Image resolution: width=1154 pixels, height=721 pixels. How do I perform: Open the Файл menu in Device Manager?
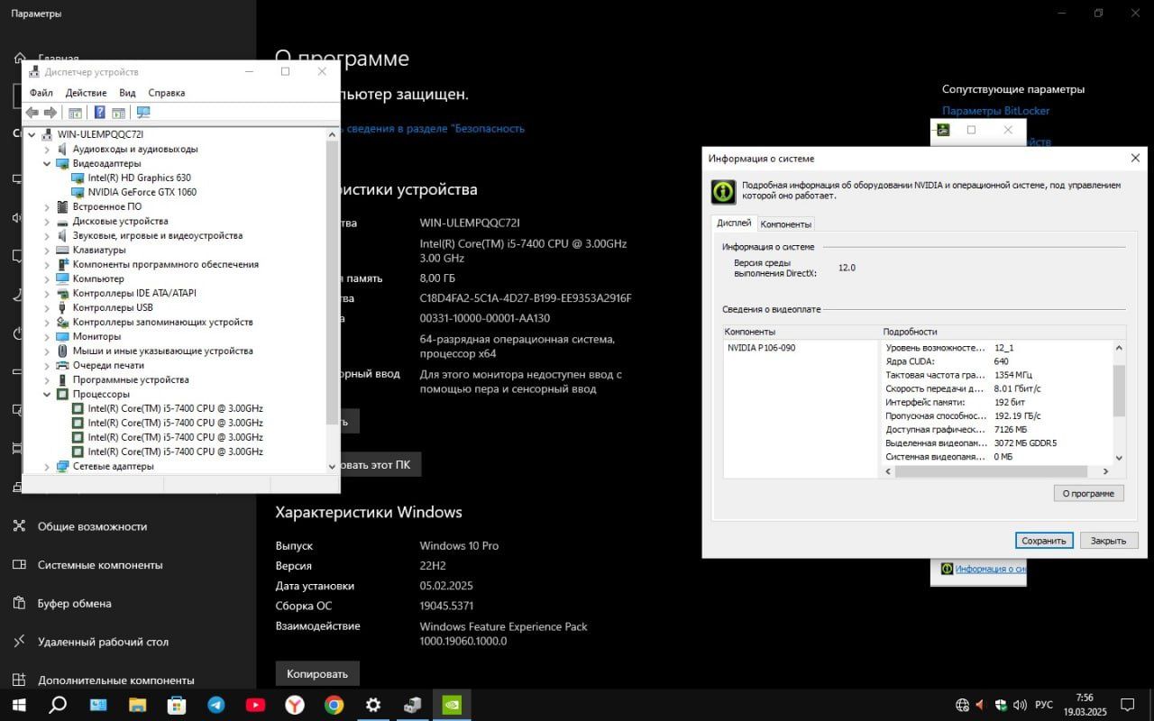point(41,93)
